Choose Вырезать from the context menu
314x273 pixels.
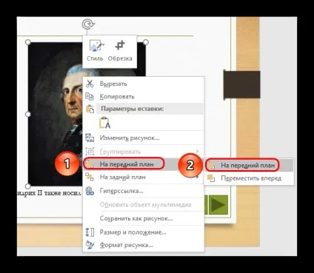[x=143, y=84]
